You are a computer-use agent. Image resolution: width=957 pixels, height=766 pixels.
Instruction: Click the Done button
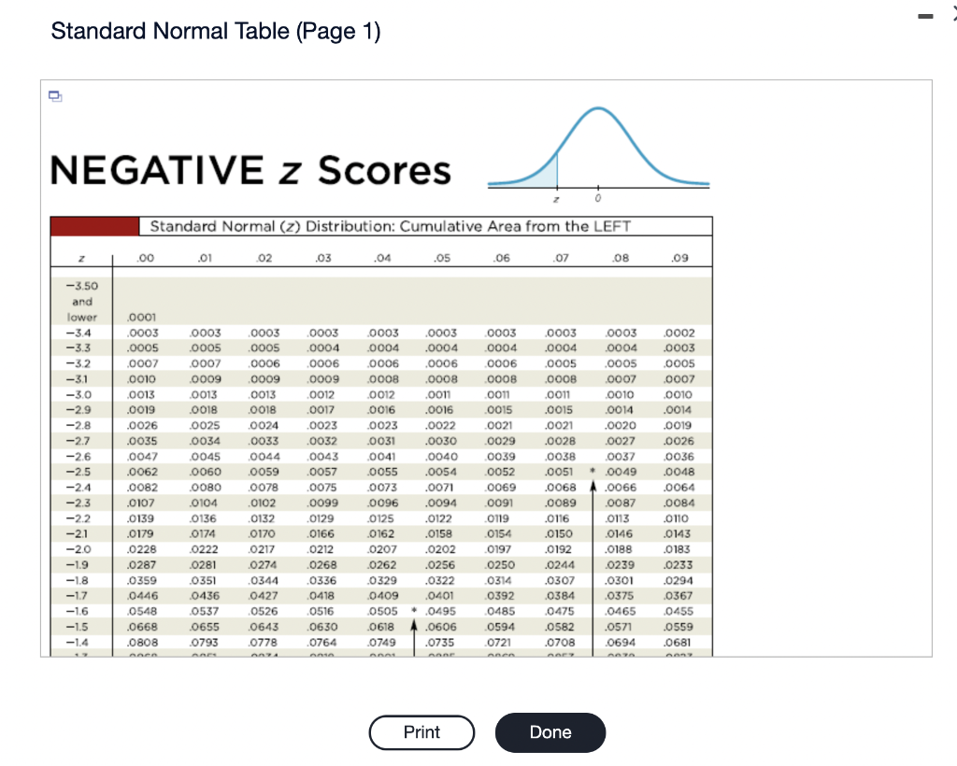point(550,732)
